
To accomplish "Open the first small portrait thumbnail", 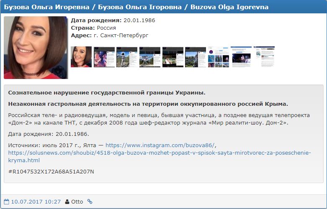I will click(x=81, y=57).
